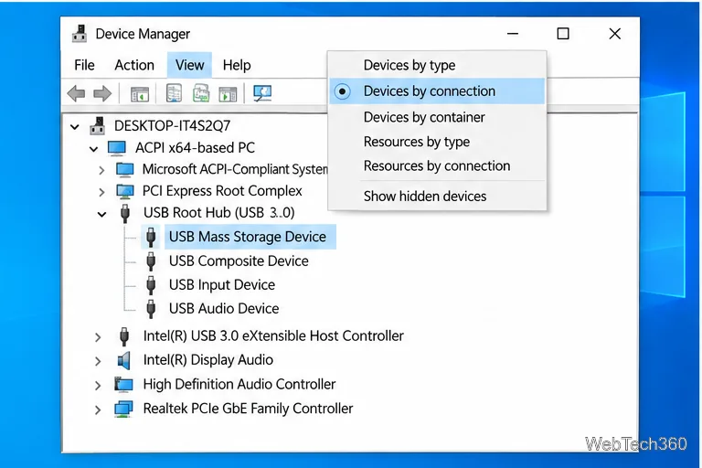Select the Realtek PCIe GbE Family Controller label
This screenshot has width=702, height=468.
[248, 409]
